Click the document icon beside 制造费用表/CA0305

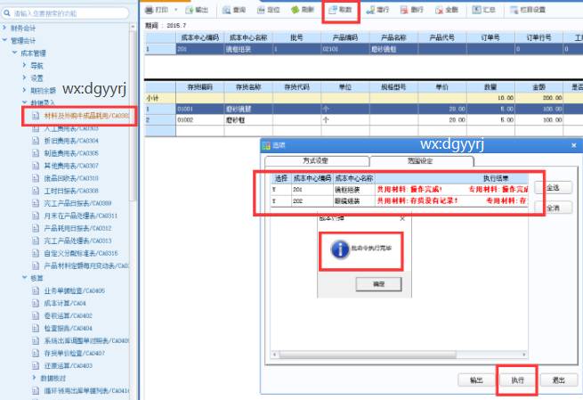[x=36, y=153]
